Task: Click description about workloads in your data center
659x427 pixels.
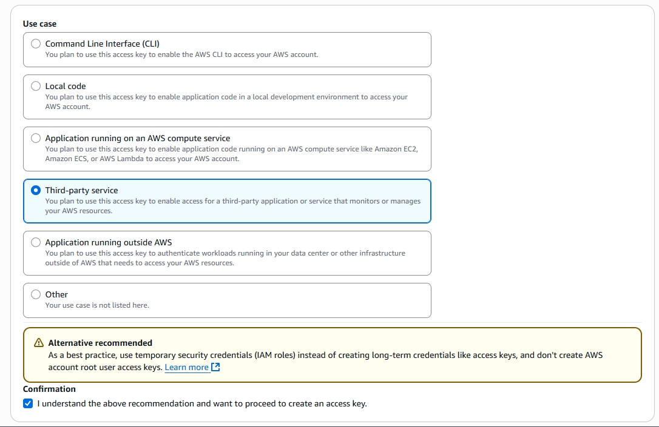Action: pos(225,258)
